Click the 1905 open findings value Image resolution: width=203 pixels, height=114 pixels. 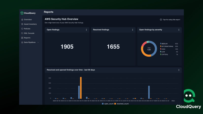[67, 47]
